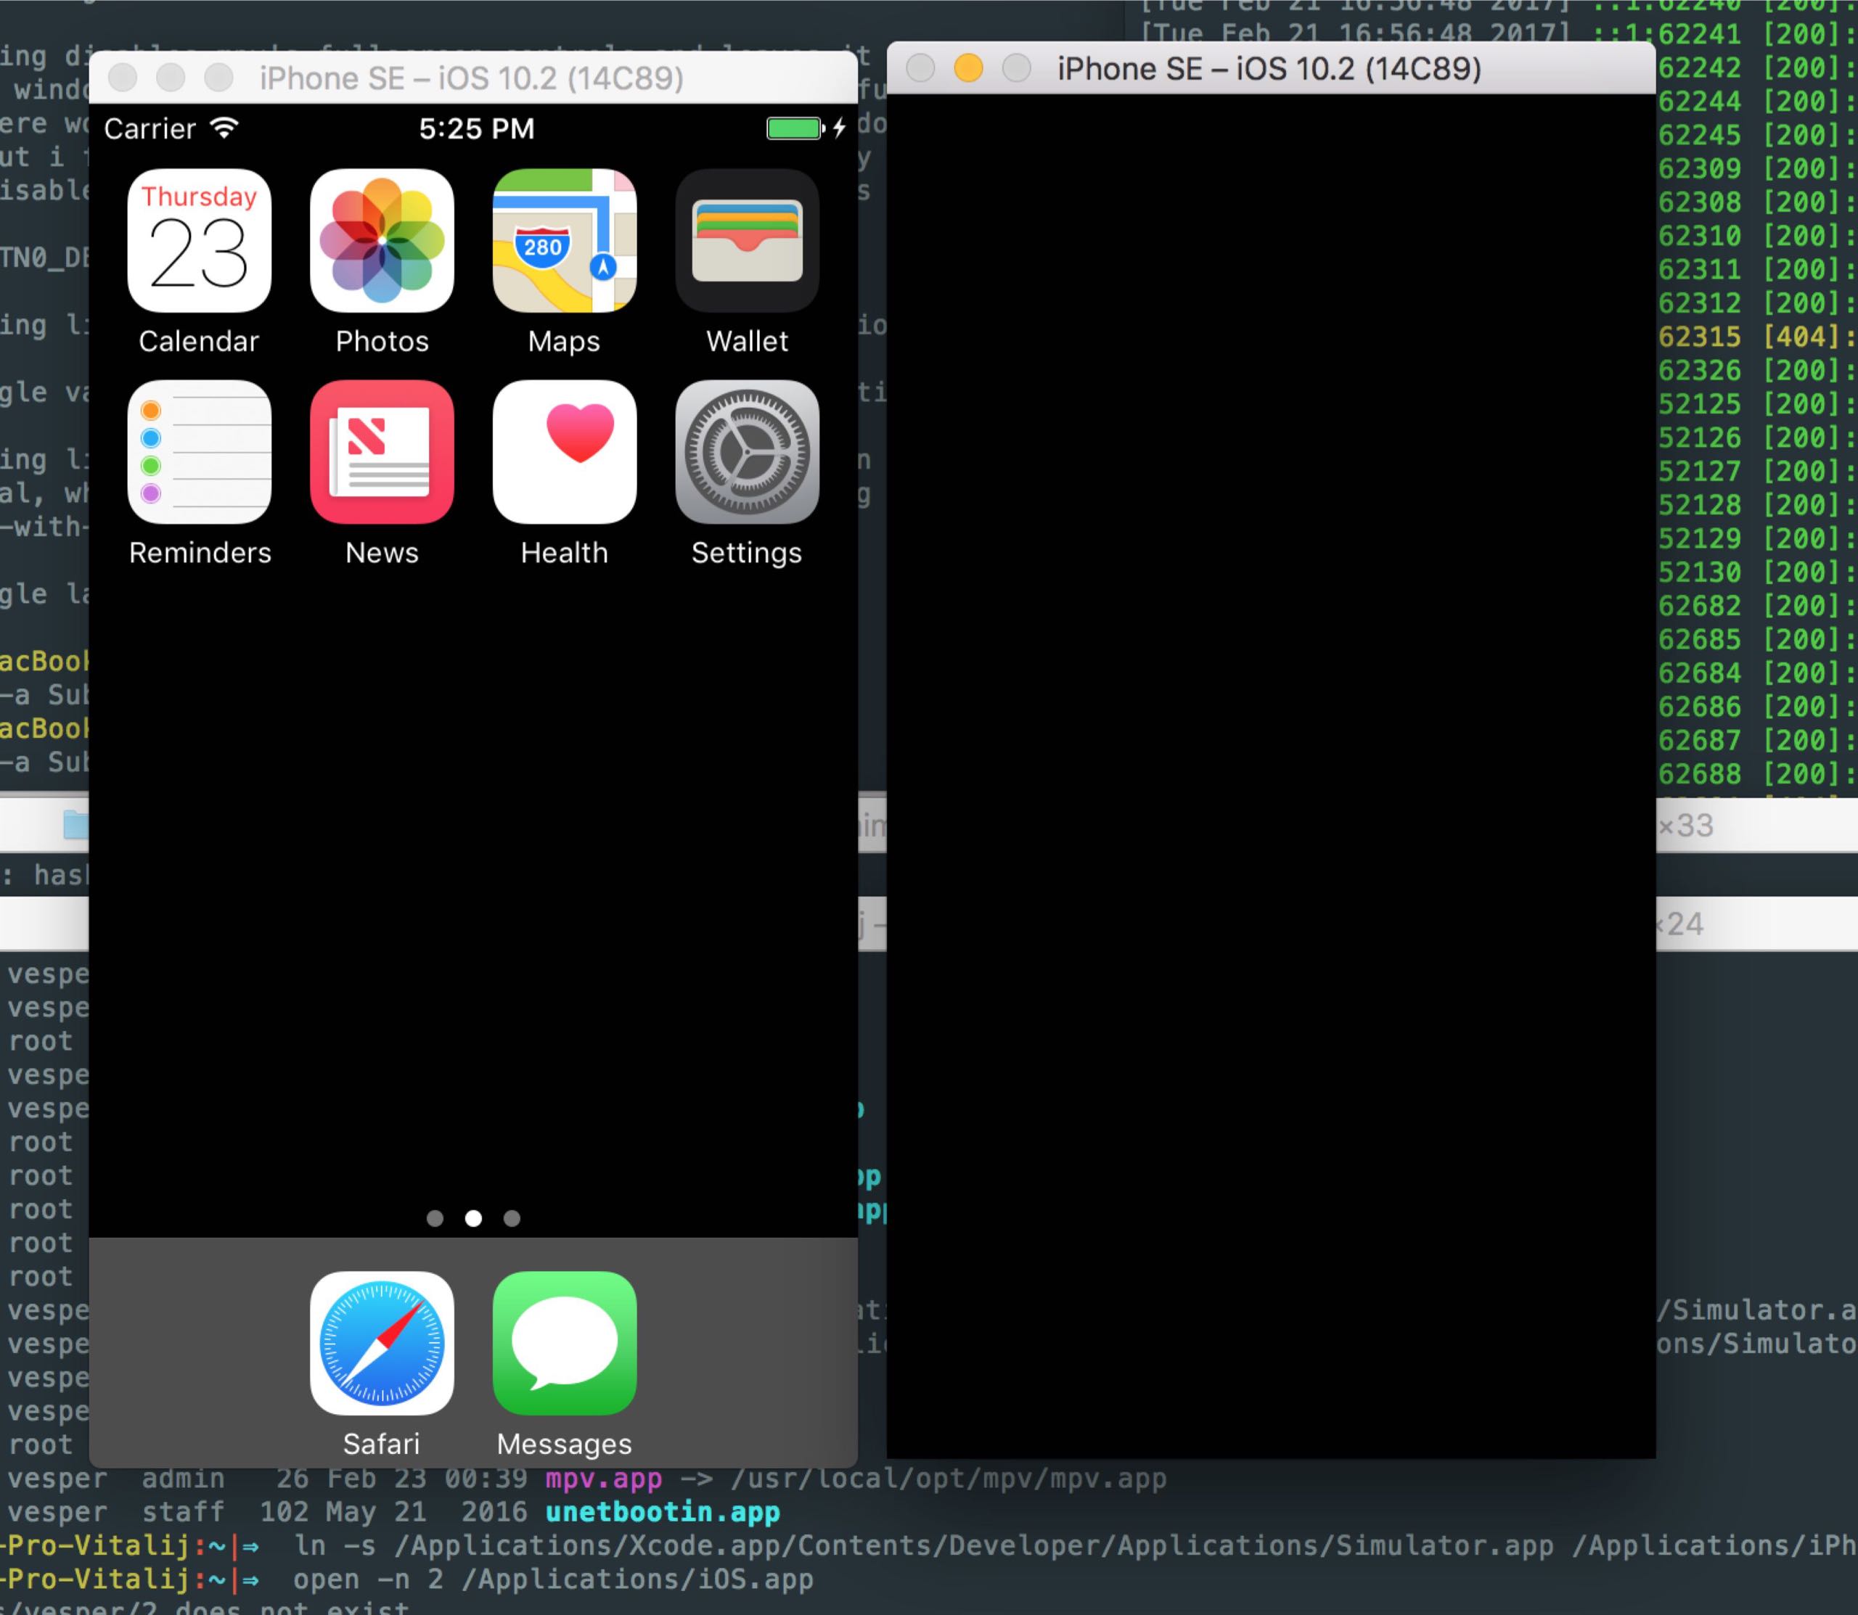This screenshot has height=1615, width=1858.
Task: Click the black screen of right simulator
Action: (x=1270, y=775)
